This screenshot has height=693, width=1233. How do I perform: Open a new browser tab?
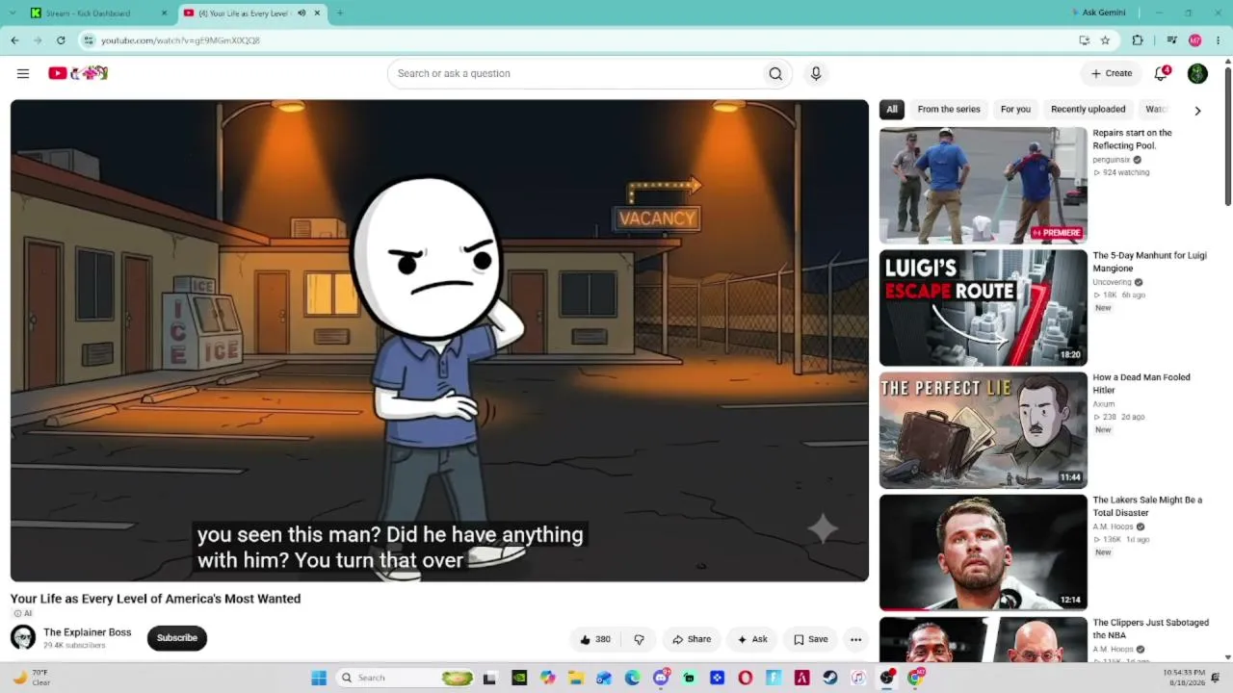coord(340,13)
